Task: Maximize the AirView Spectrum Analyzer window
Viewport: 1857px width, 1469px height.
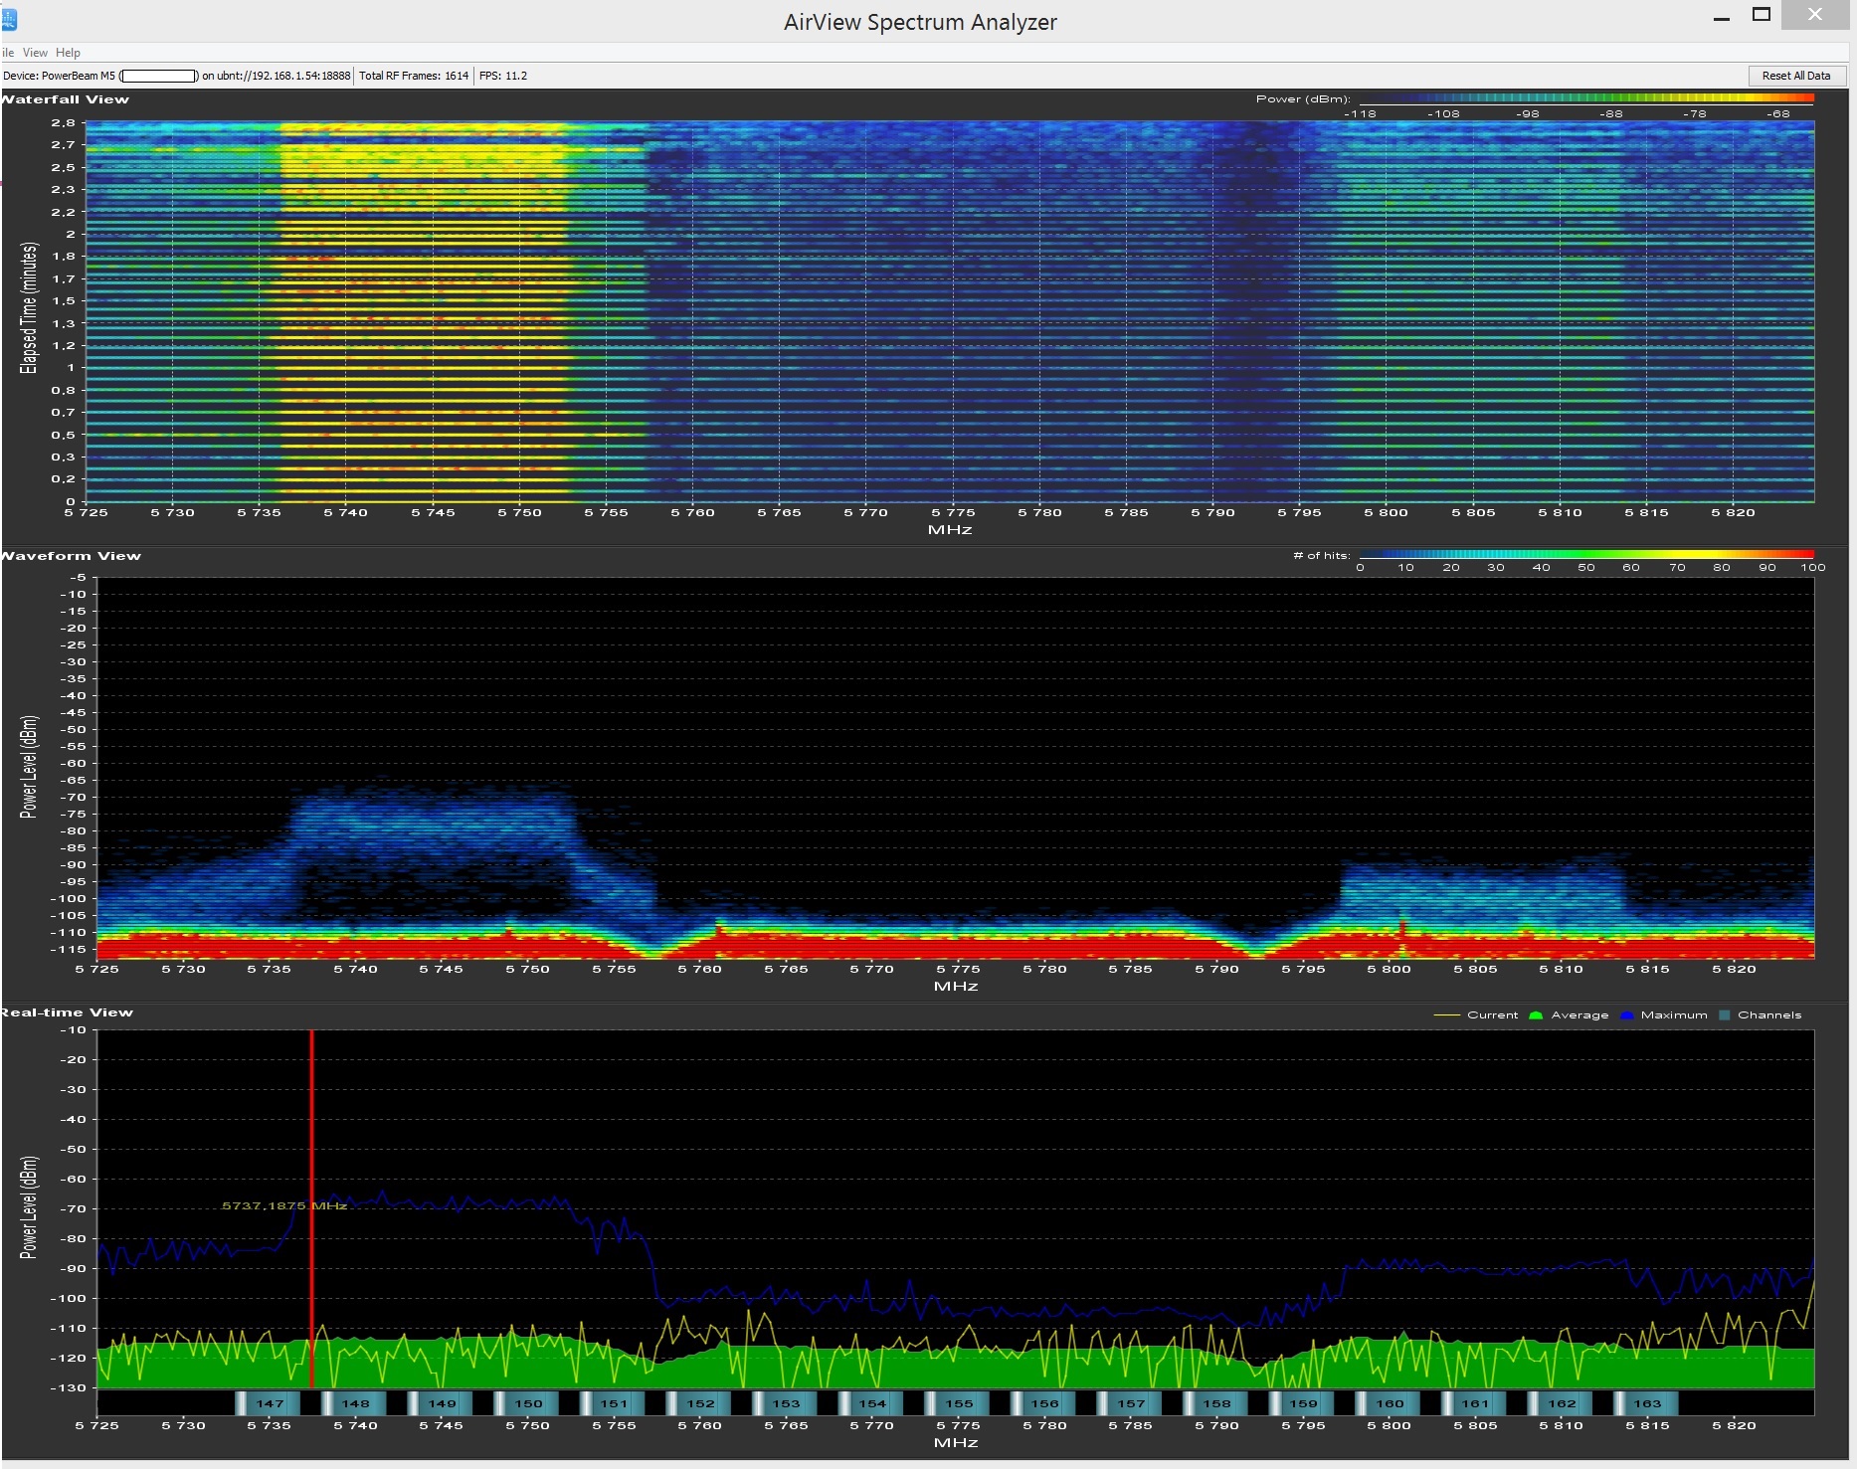Action: tap(1762, 15)
